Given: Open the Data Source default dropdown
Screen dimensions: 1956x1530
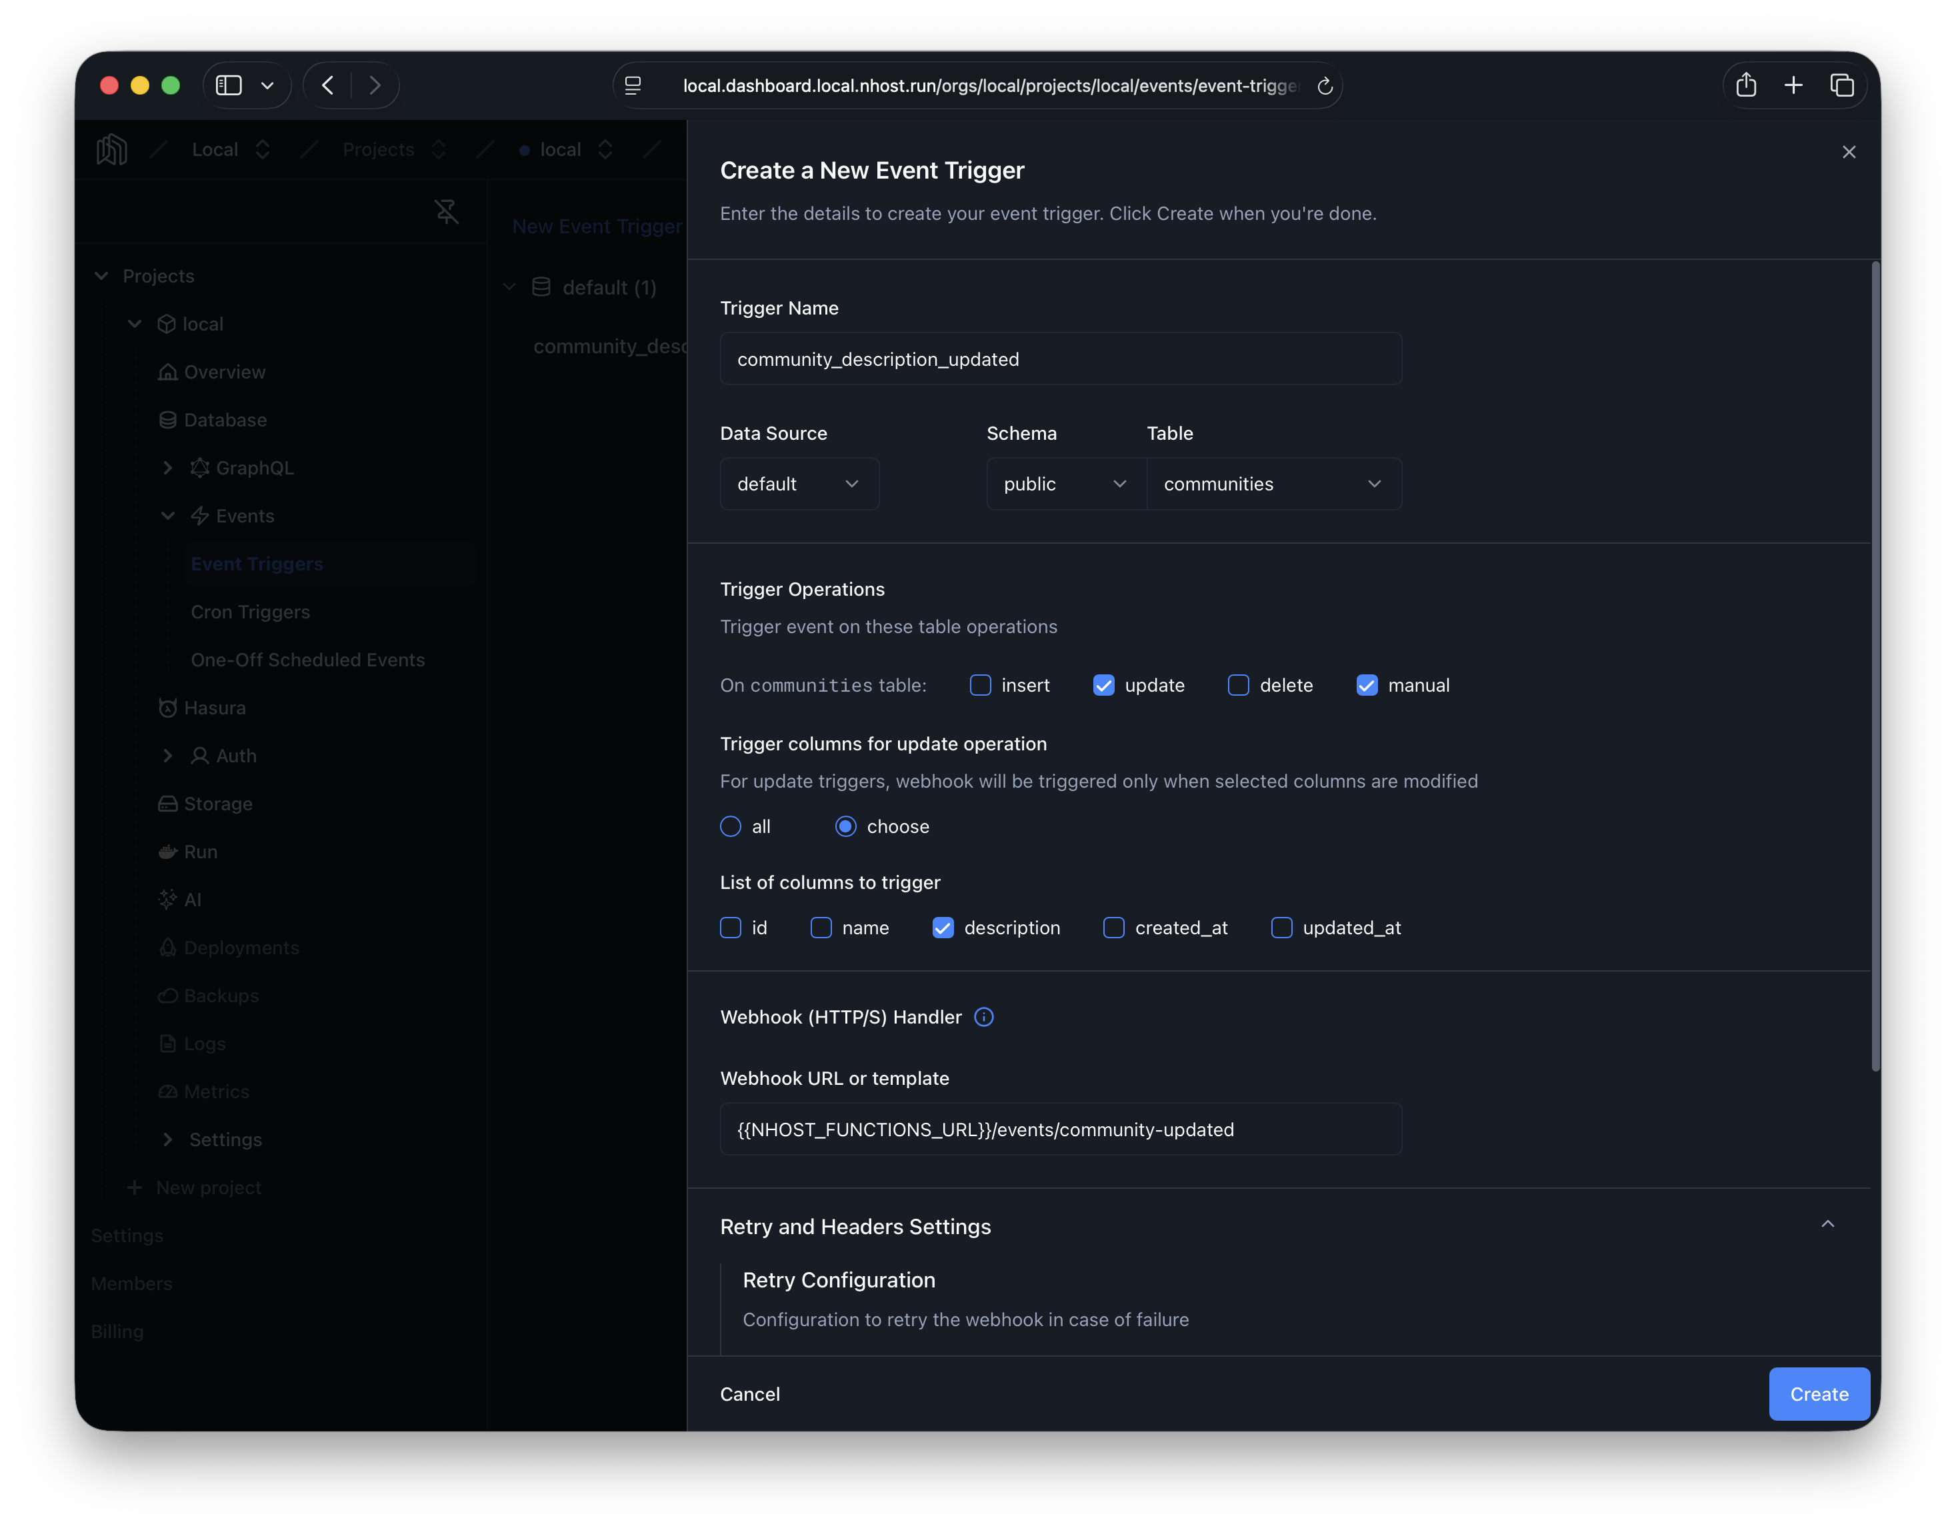Looking at the screenshot, I should tap(799, 484).
